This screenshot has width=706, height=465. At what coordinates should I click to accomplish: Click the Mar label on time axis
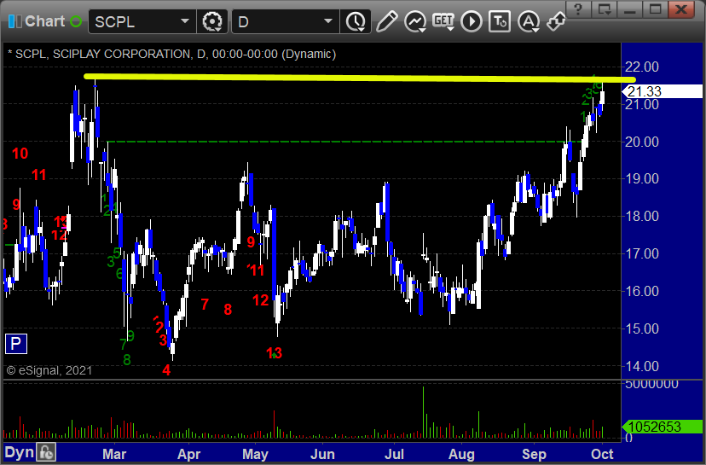(114, 454)
